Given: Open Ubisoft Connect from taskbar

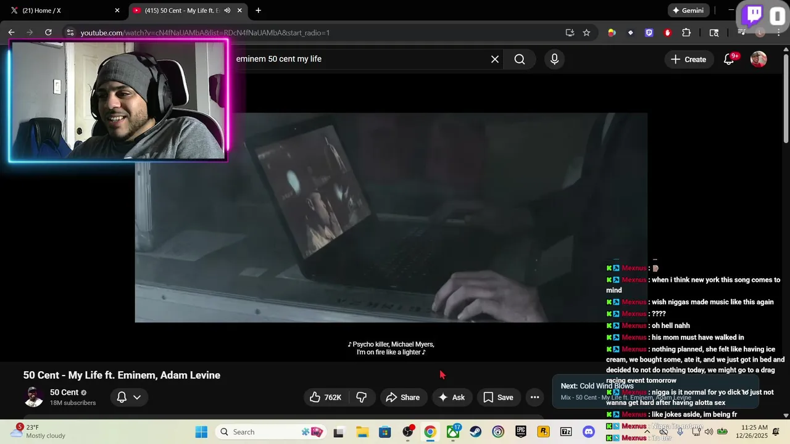Looking at the screenshot, I should coord(498,432).
